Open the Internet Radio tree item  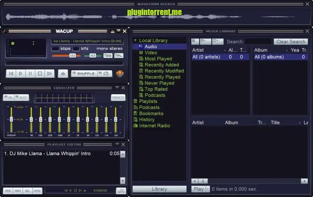pos(155,126)
